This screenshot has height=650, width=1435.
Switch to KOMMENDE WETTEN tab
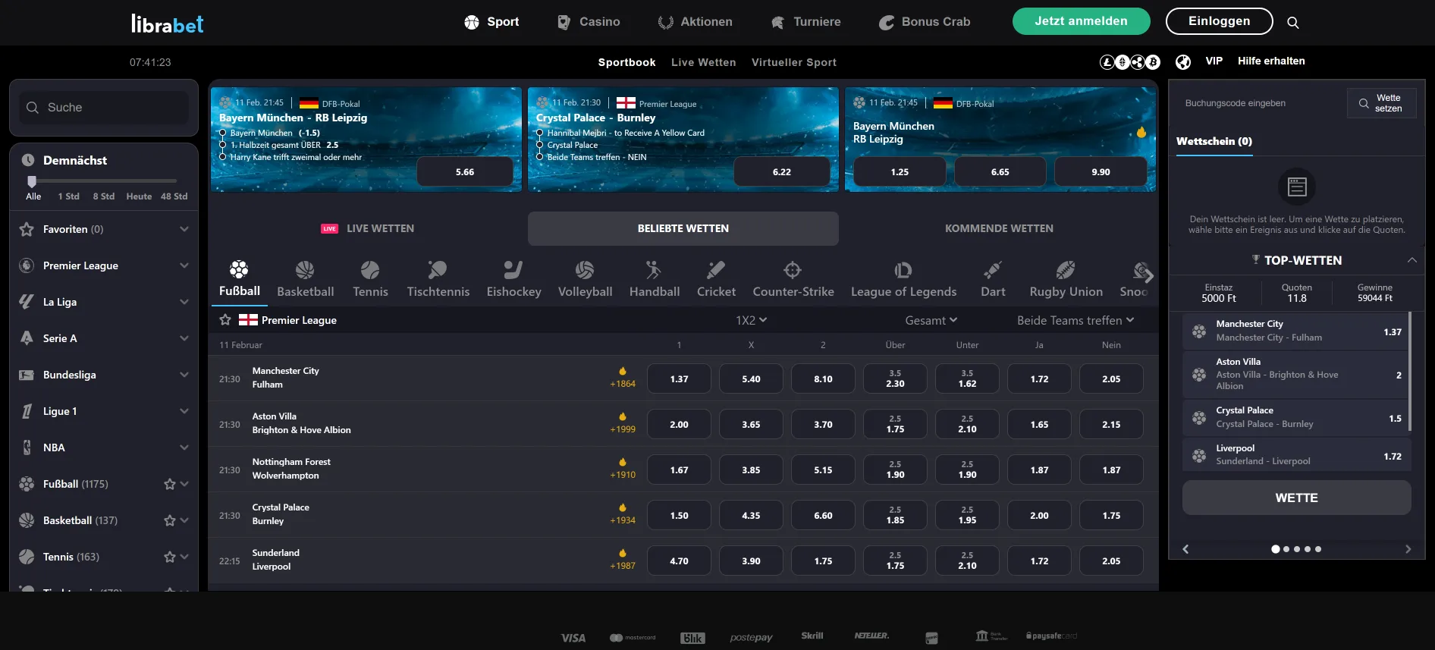tap(999, 228)
